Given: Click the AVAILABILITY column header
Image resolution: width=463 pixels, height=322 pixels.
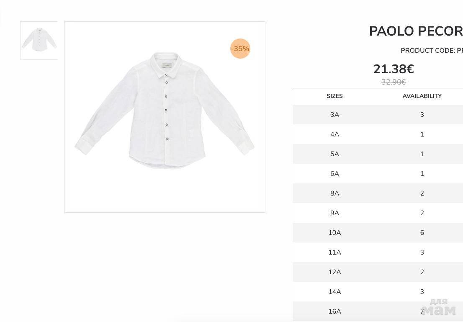Looking at the screenshot, I should pos(422,96).
